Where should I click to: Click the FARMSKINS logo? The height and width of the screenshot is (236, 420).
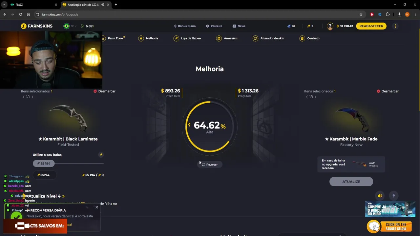coord(37,26)
